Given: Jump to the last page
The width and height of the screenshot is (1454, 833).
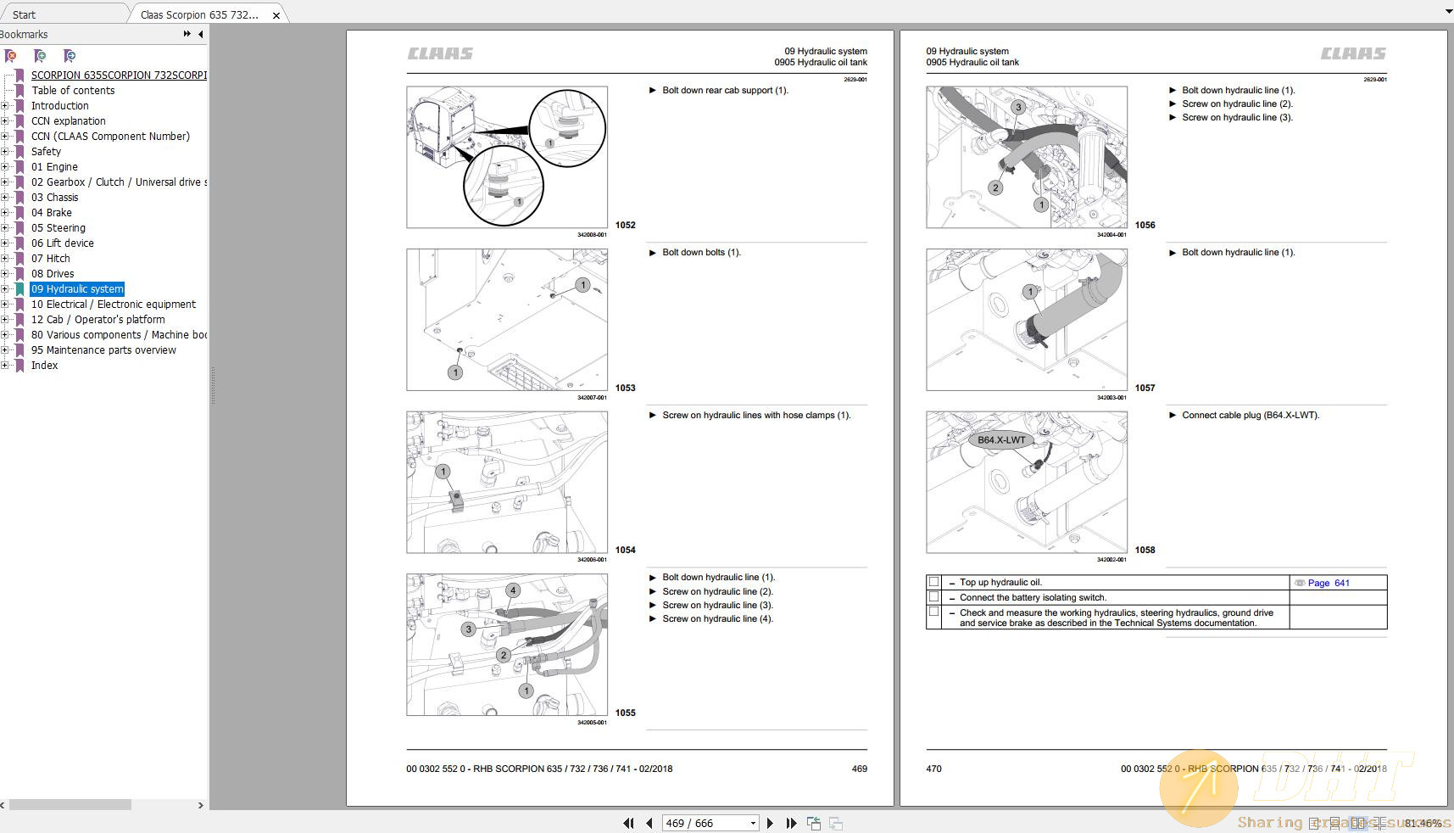Looking at the screenshot, I should pos(791,823).
